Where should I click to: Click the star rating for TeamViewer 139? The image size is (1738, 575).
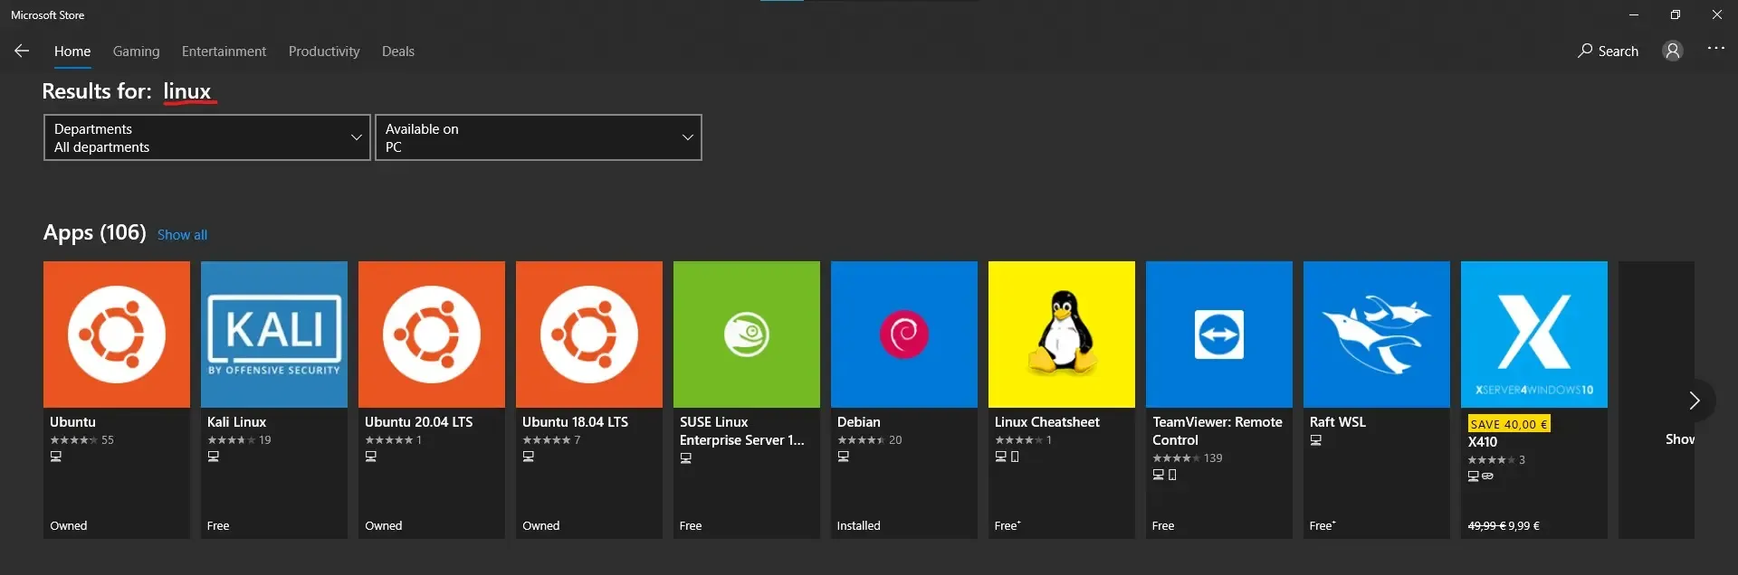(x=1176, y=458)
